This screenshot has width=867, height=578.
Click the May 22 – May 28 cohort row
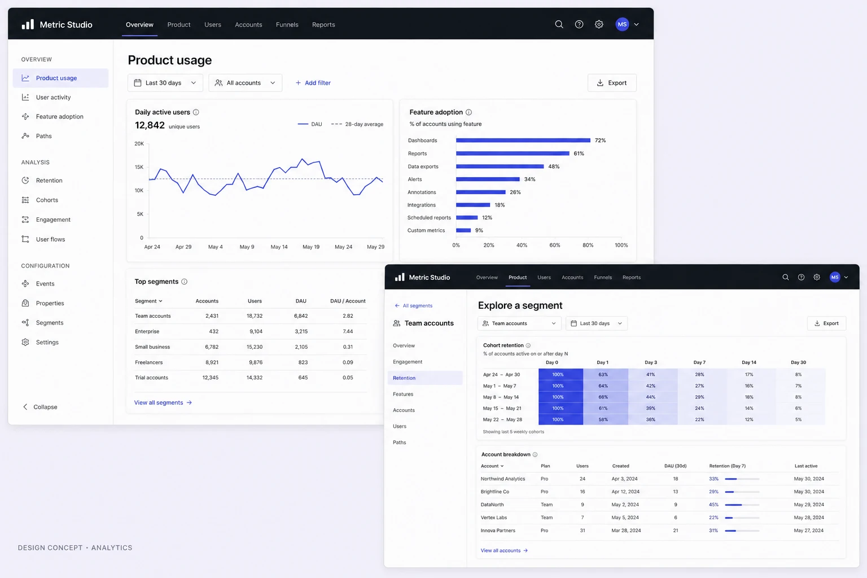(x=654, y=419)
